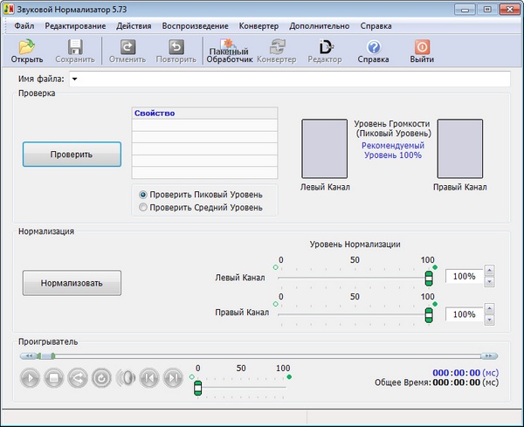Select Проверить Пиковый Уровень radio button

click(144, 194)
